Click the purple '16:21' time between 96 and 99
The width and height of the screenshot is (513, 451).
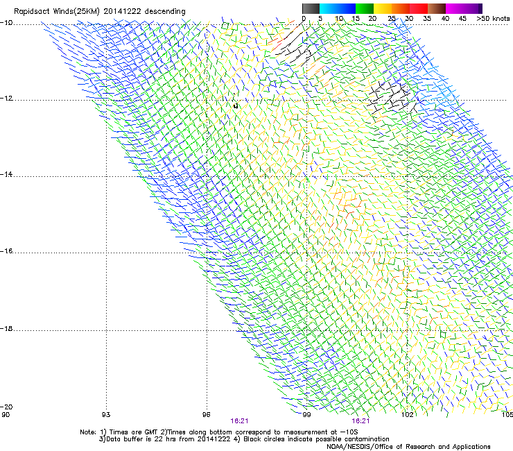(239, 421)
